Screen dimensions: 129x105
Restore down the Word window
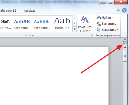[x=111, y=2]
